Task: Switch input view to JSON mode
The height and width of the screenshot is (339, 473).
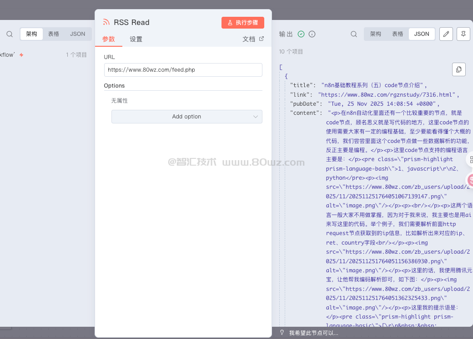Action: (x=77, y=34)
